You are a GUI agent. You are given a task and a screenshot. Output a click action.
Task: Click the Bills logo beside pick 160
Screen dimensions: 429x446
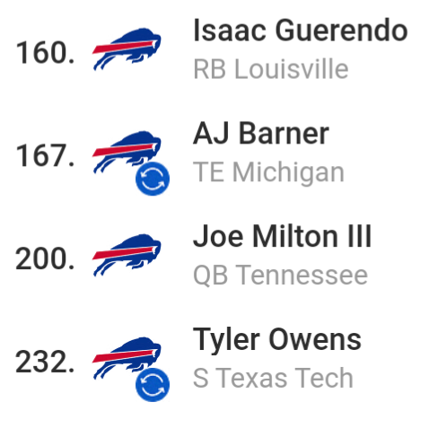click(x=127, y=49)
